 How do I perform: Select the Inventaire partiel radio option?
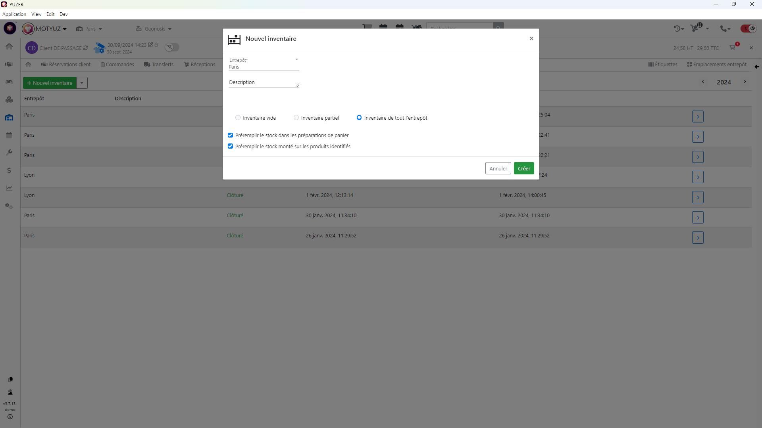click(296, 118)
